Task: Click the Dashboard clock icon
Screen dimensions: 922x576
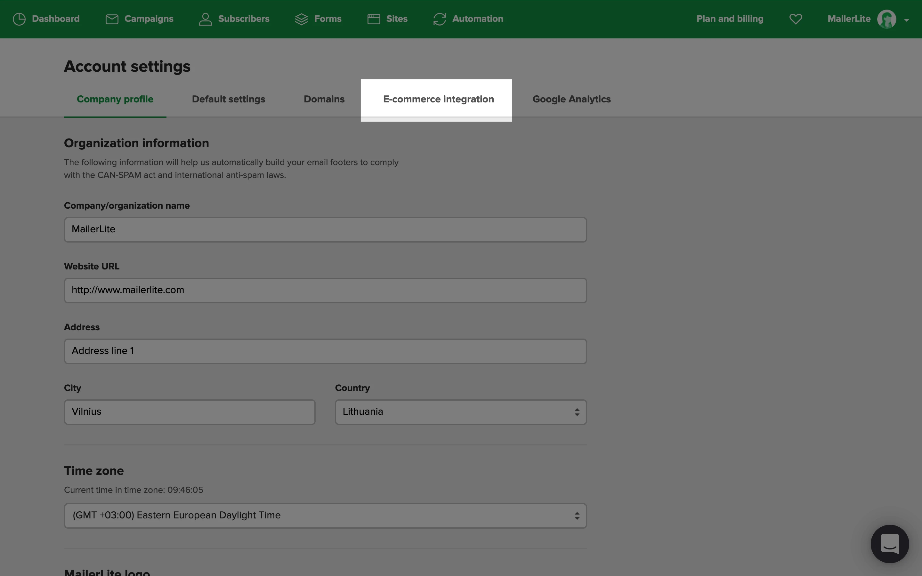Action: click(19, 19)
